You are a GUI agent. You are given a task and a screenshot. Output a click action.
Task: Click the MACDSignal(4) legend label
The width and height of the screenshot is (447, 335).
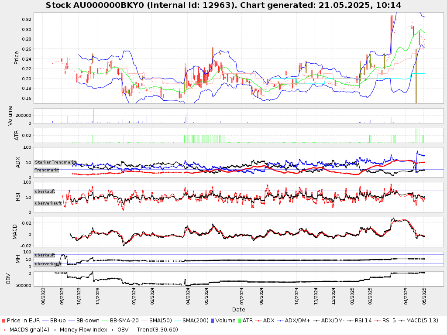30,330
